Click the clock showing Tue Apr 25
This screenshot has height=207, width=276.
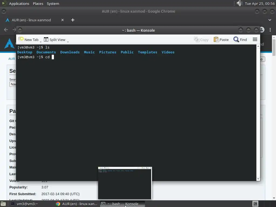point(260,4)
